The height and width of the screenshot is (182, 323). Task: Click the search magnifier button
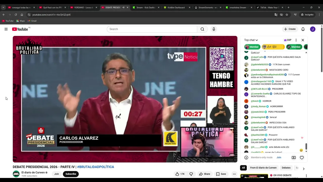pos(202,29)
